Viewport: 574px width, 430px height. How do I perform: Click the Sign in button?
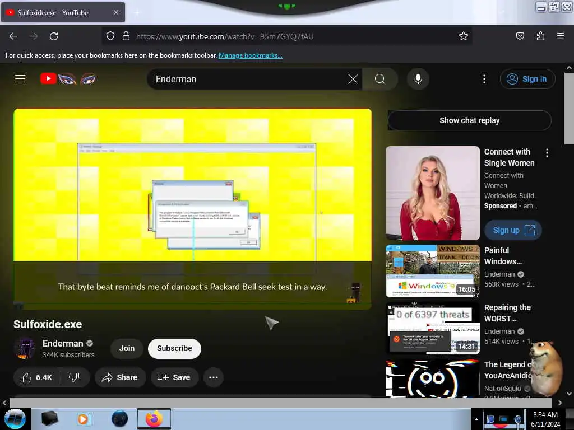tap(527, 79)
